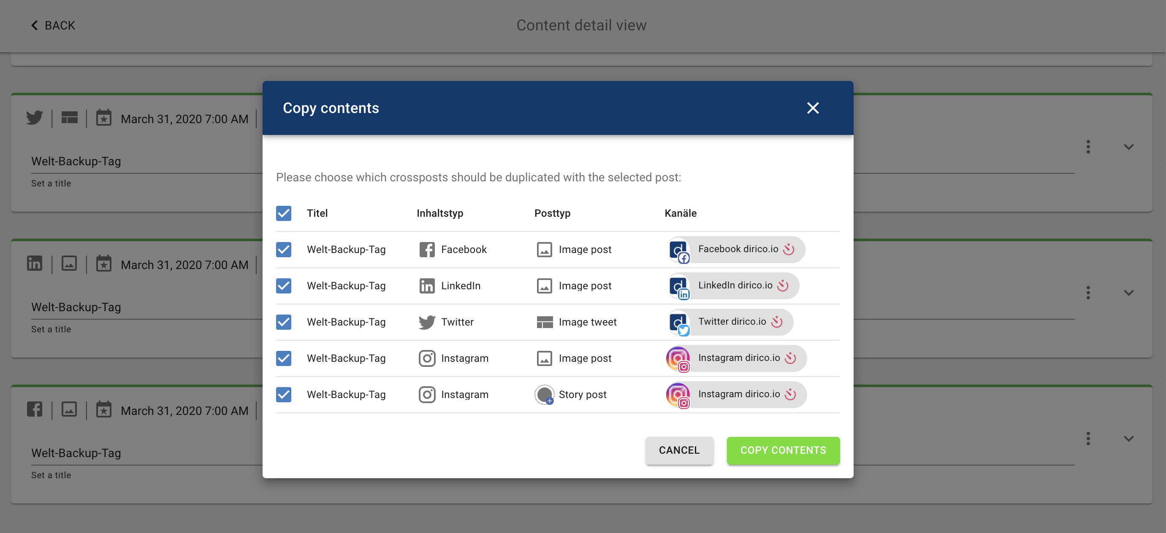Click the Twitter bird icon in the Inhaltstyp column
This screenshot has width=1166, height=533.
427,322
